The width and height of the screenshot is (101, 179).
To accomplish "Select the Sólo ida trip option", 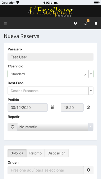I will pyautogui.click(x=17, y=153).
